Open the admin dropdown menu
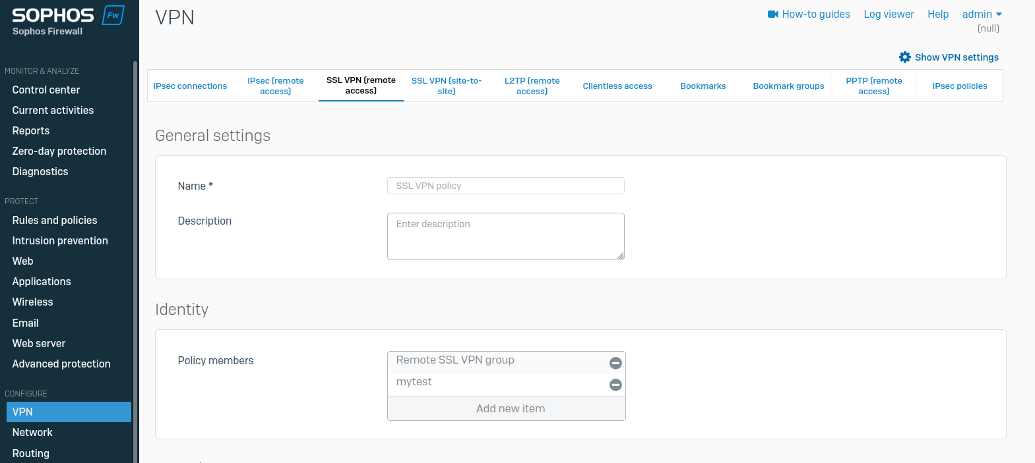Image resolution: width=1035 pixels, height=463 pixels. tap(982, 14)
